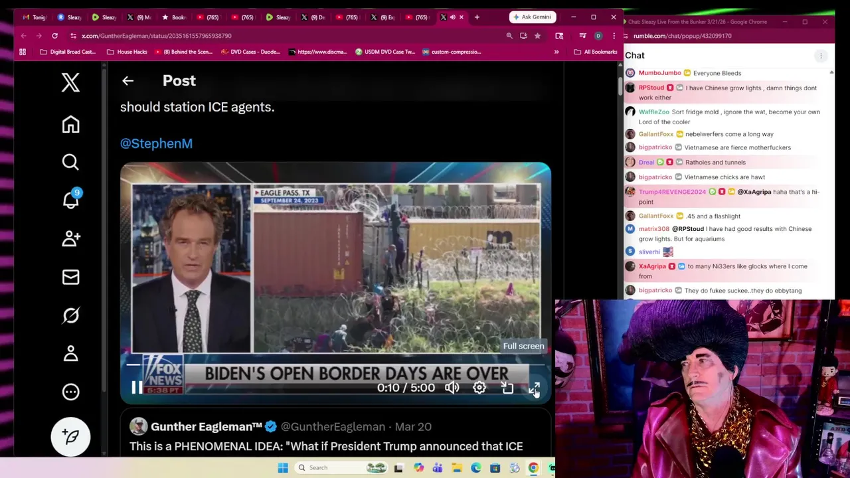Click matrix308 username in chat
Screen dimensions: 850x478
(x=654, y=229)
